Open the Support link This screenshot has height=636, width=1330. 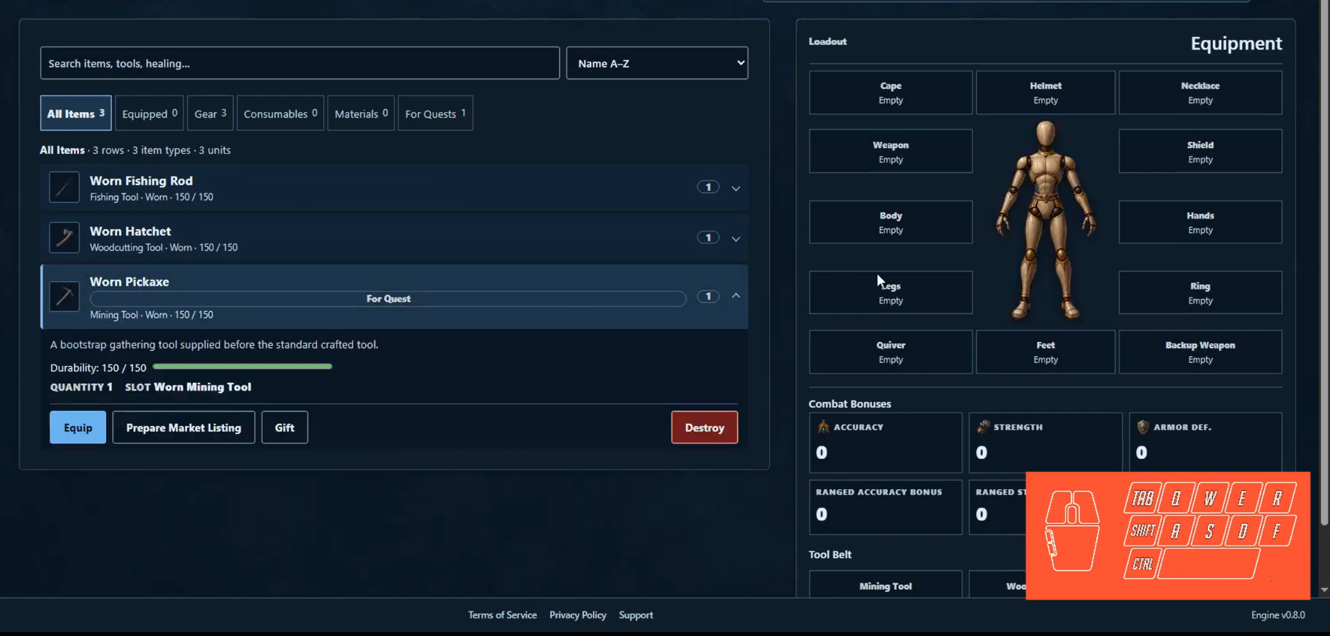636,615
